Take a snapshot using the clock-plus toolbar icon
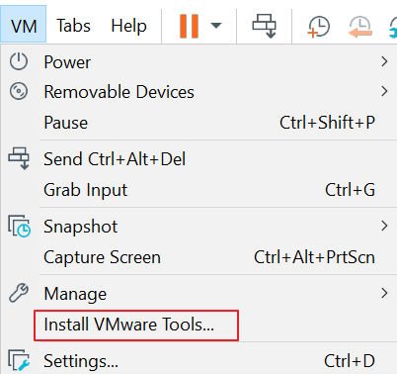 pos(318,27)
